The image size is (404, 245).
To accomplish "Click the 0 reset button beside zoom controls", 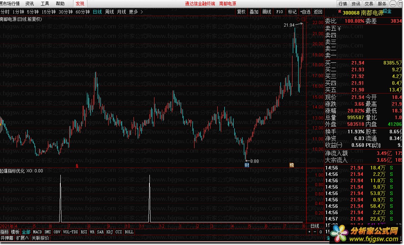I will pos(321,232).
